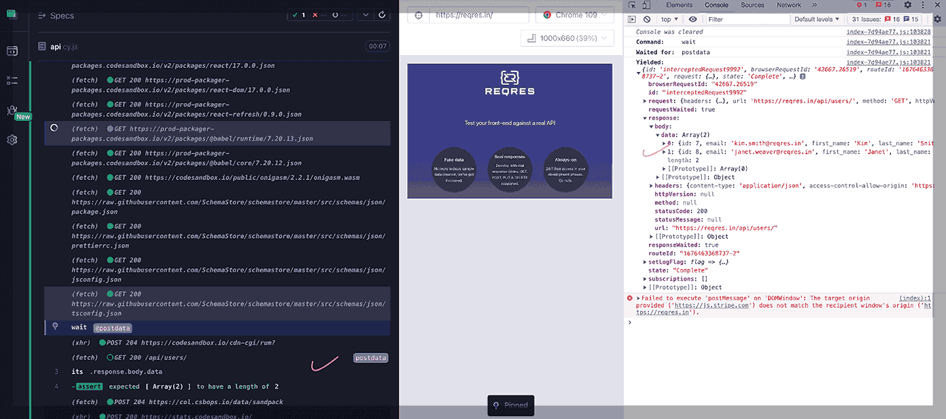Image resolution: width=946 pixels, height=419 pixels.
Task: Switch to the Elements tab
Action: point(679,5)
